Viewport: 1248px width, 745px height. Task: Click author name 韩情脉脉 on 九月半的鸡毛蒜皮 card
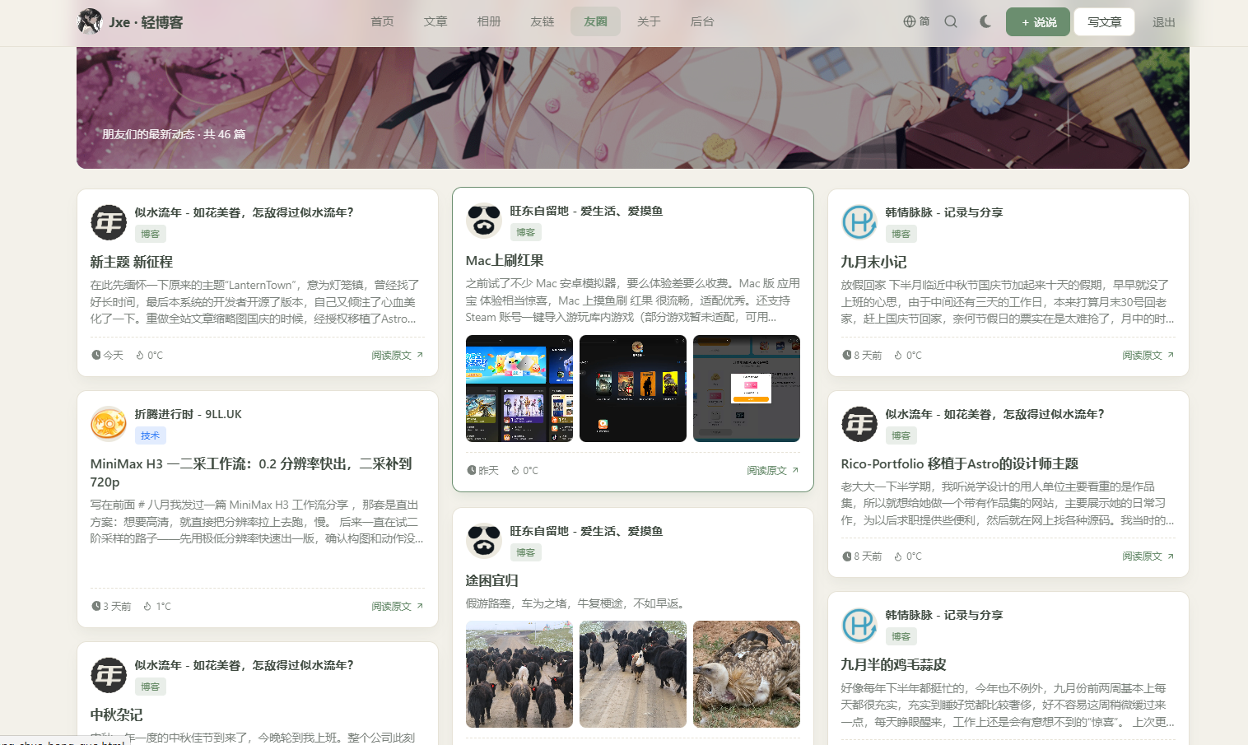click(x=944, y=615)
